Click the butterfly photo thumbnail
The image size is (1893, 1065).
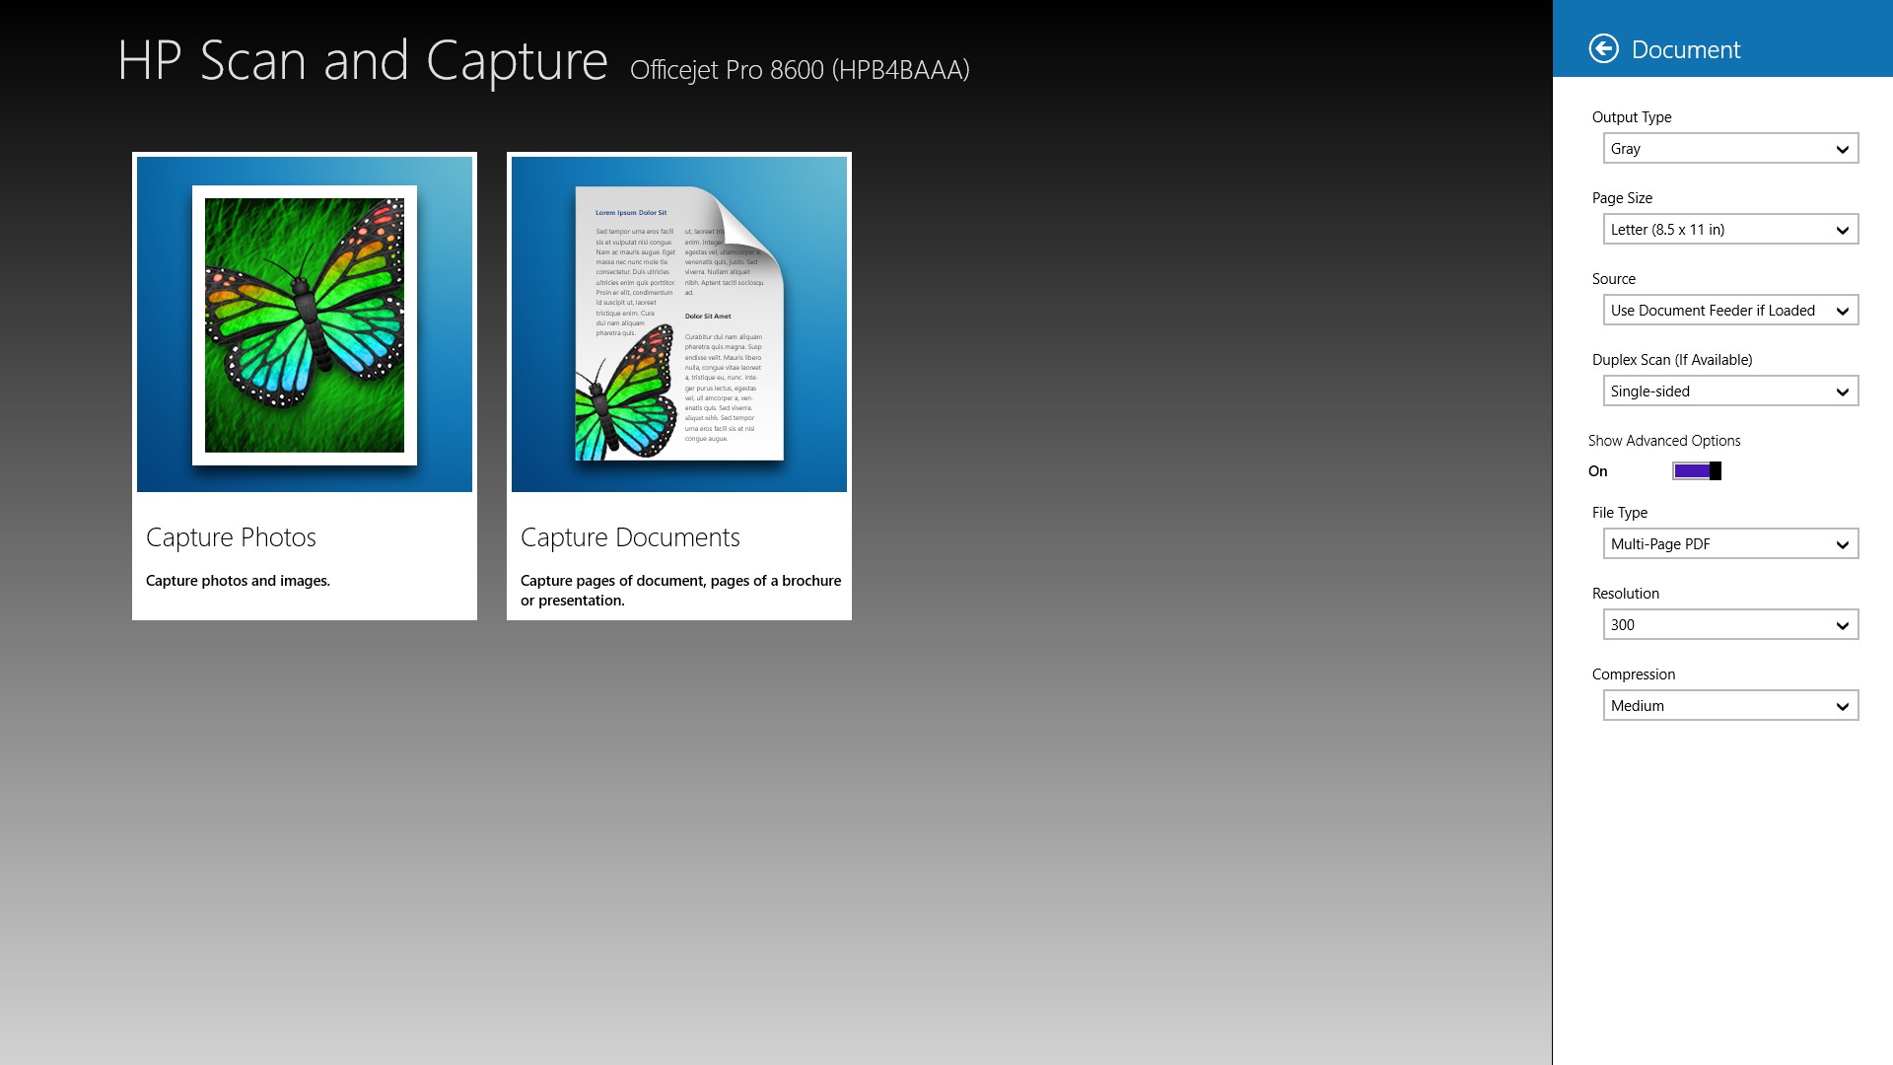coord(304,324)
